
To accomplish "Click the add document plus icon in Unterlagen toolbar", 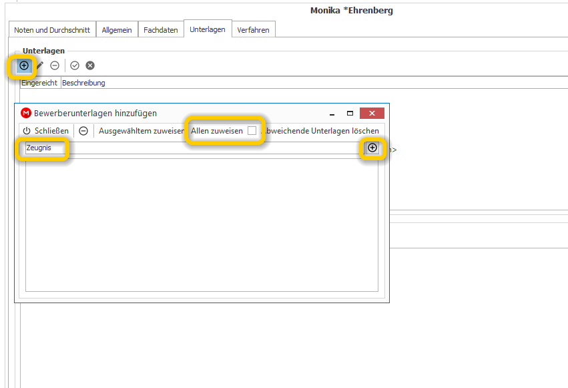I will (x=24, y=65).
